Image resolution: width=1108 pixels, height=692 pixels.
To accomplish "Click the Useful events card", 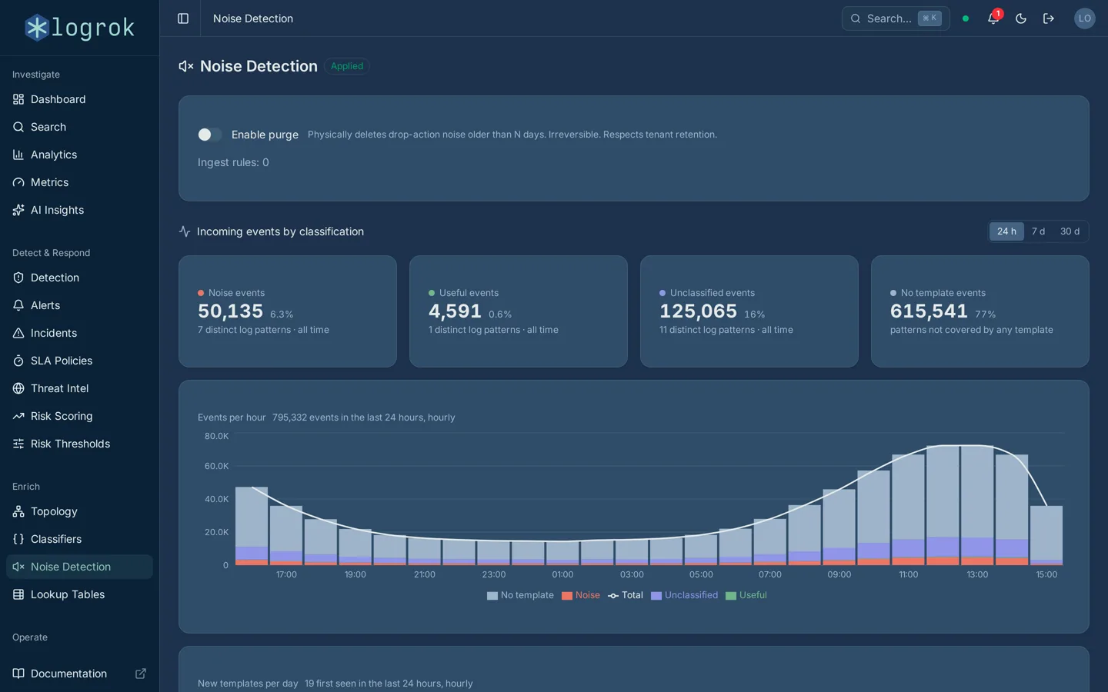I will click(x=519, y=311).
